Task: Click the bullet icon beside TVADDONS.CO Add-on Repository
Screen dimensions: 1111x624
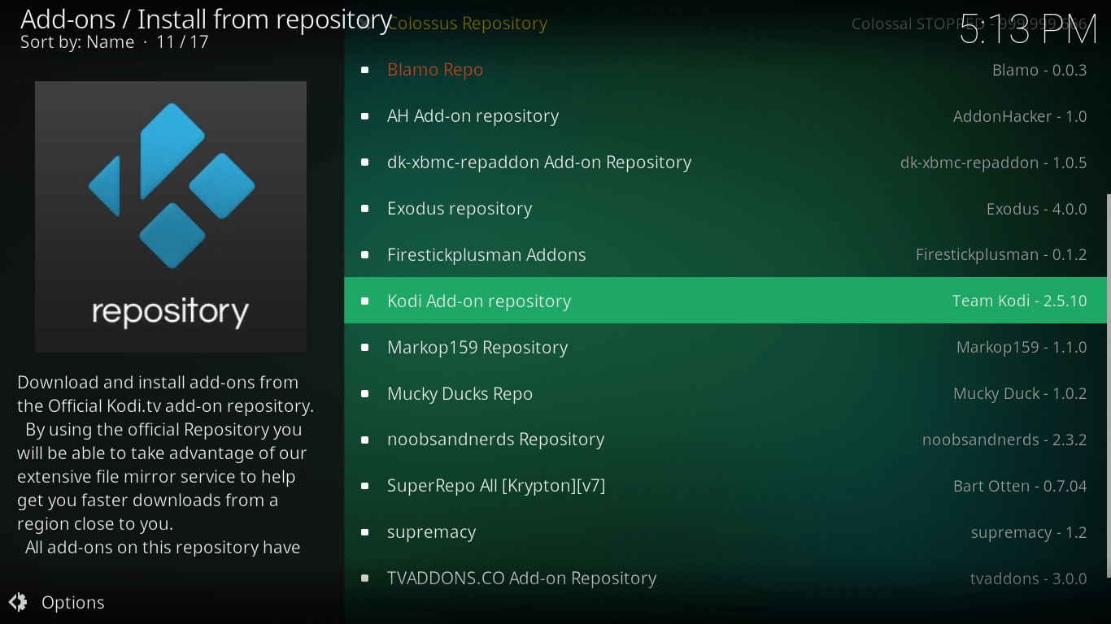Action: (x=365, y=578)
